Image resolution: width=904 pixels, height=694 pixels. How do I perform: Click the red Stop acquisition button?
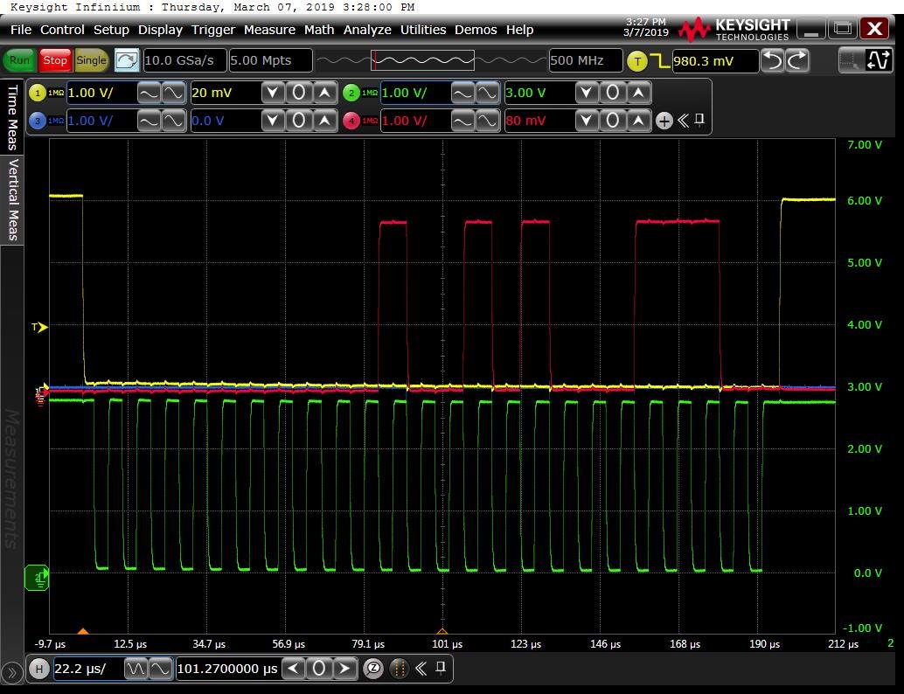click(55, 60)
